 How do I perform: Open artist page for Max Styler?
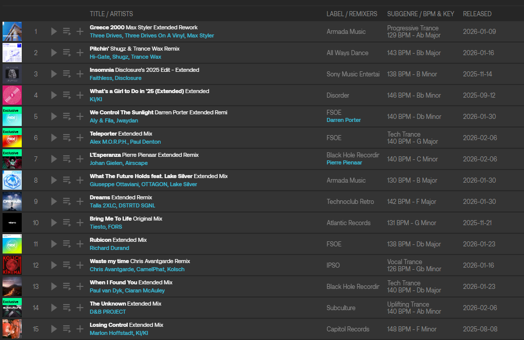tap(200, 36)
